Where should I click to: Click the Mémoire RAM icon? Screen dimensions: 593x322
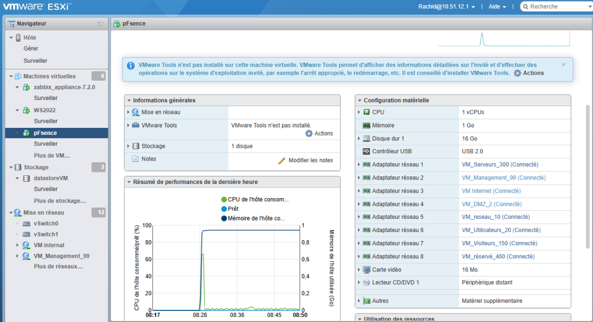tap(367, 125)
